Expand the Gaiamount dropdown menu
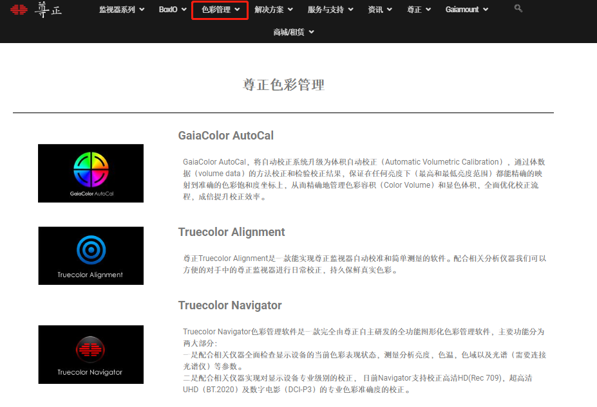 (466, 10)
